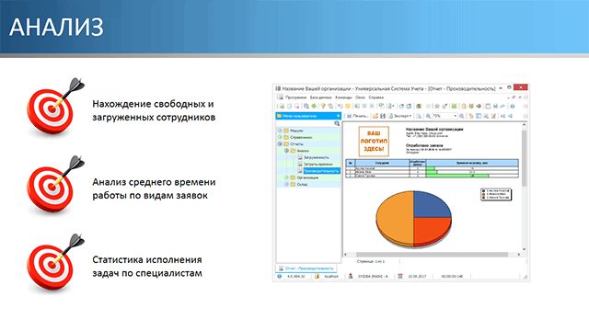Click the horizontal scrollbar under the report

432,255
